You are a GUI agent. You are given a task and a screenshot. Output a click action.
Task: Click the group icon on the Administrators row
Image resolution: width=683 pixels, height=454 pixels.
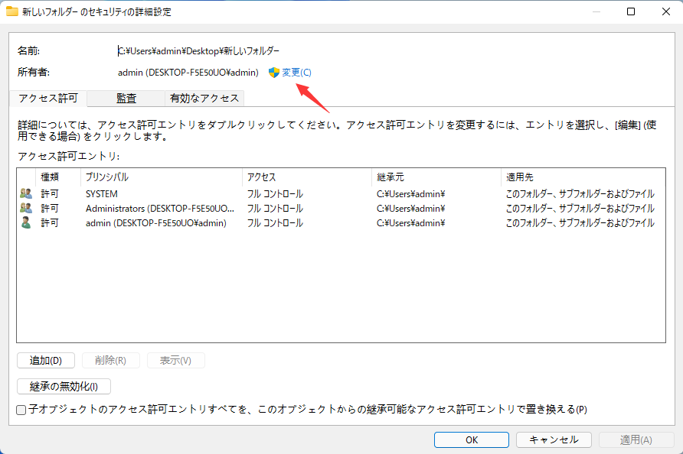[25, 208]
